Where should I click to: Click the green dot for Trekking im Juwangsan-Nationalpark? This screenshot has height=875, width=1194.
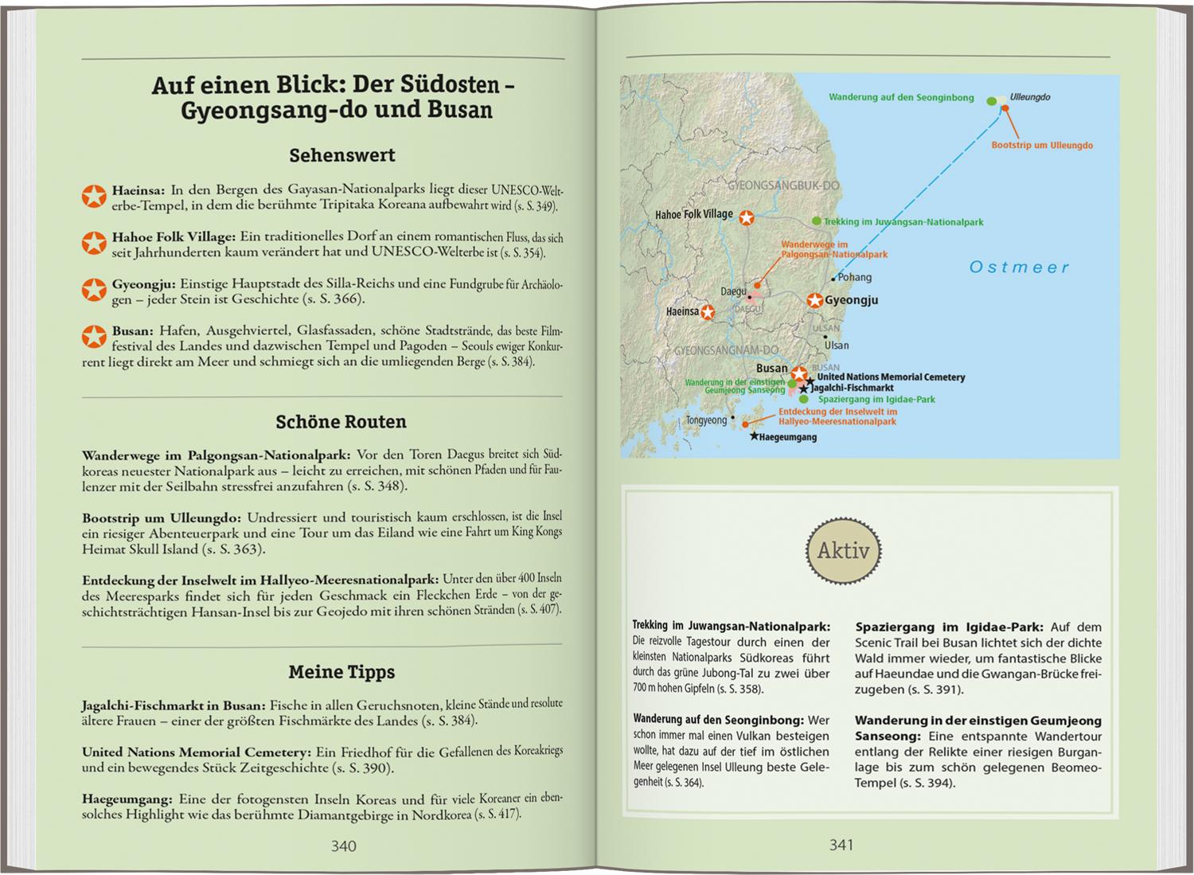point(816,221)
